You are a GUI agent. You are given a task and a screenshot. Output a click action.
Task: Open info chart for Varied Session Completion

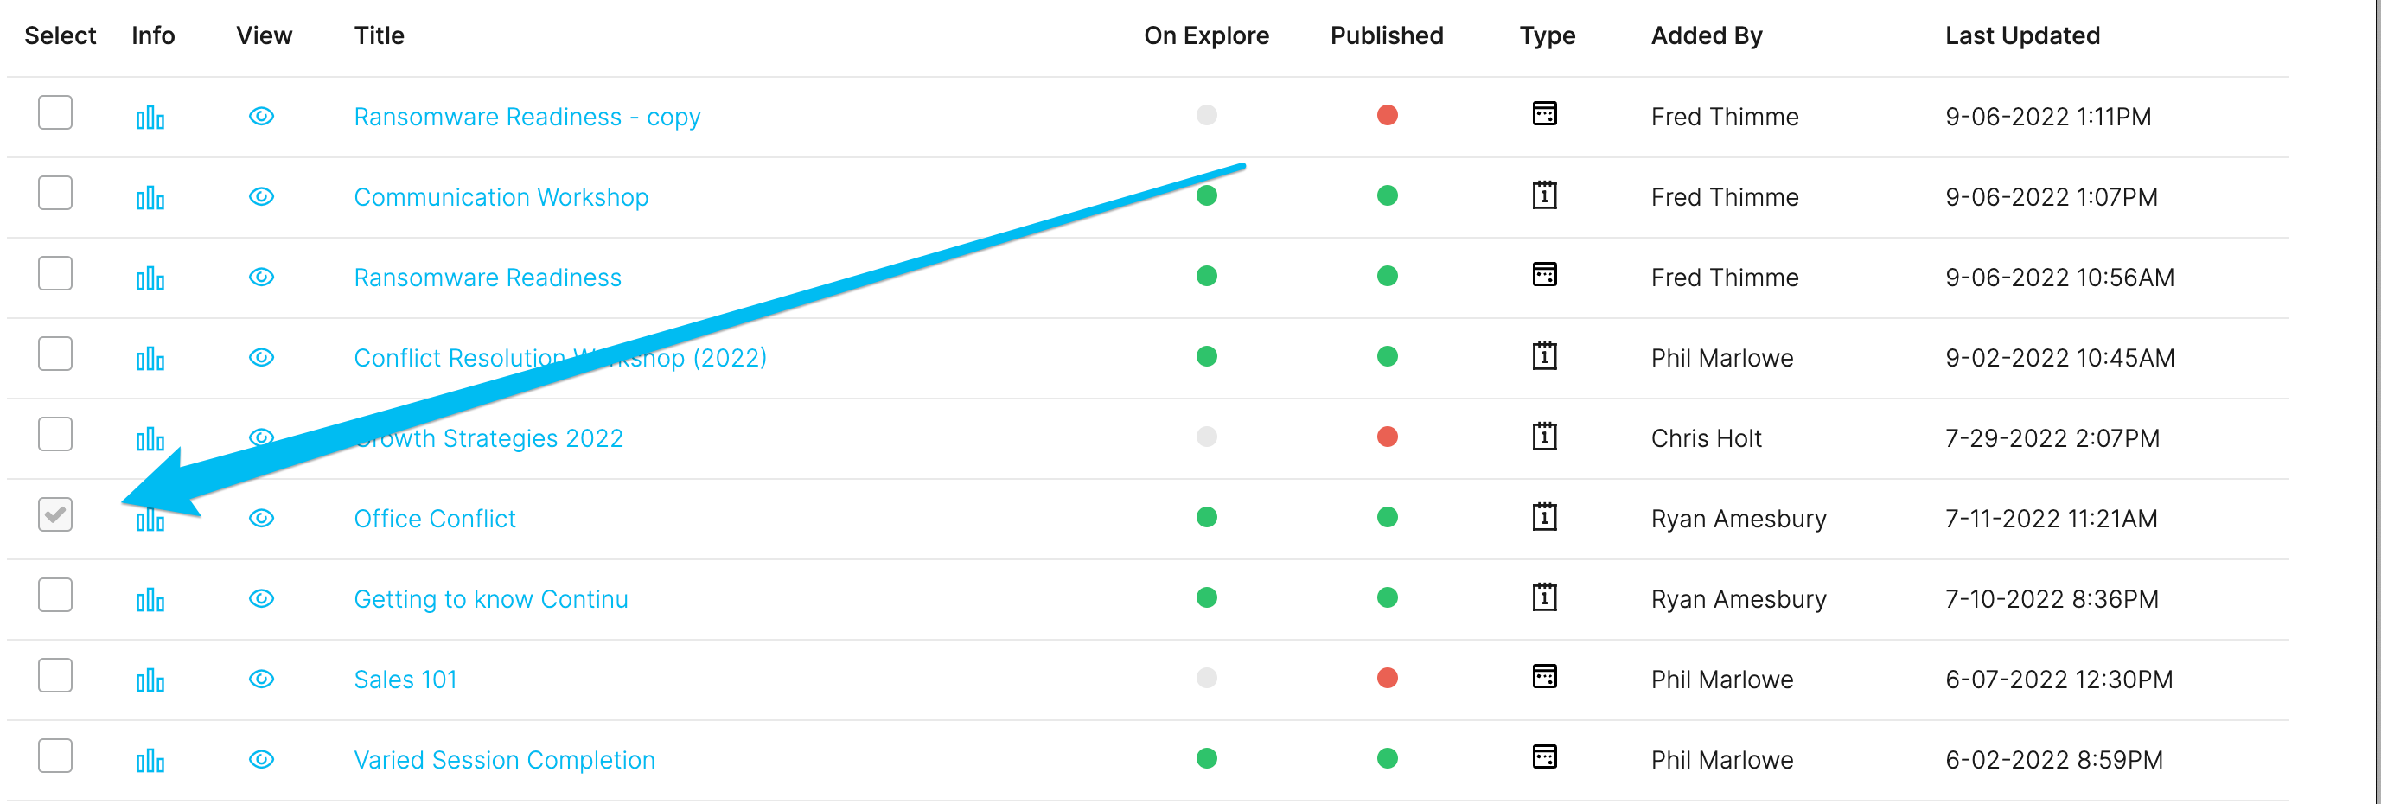(150, 761)
